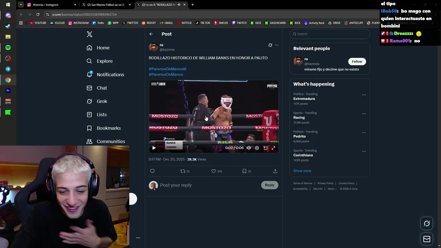Enter video fullscreen mode
This screenshot has height=248, width=441.
[273, 148]
